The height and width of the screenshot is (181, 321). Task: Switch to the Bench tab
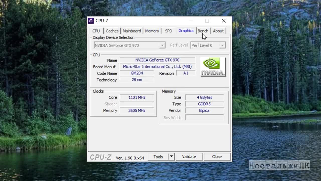coord(203,31)
